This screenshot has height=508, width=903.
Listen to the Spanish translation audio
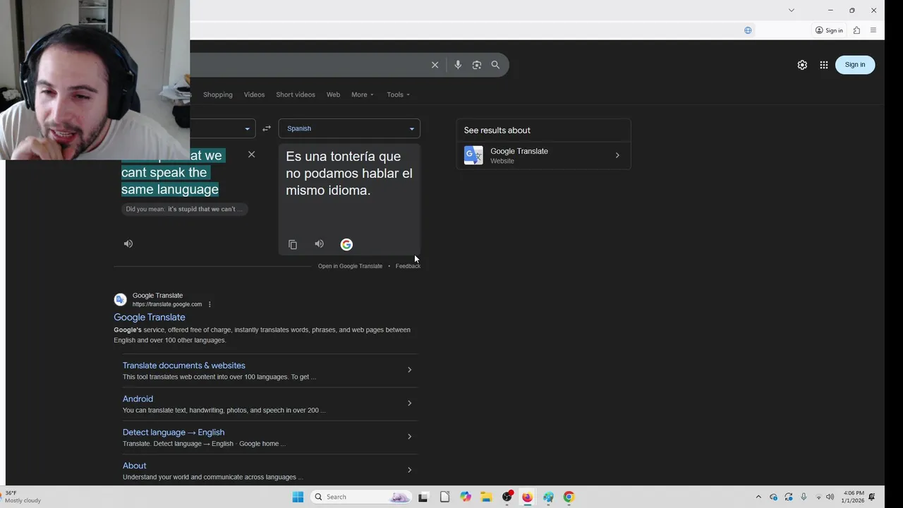[319, 244]
